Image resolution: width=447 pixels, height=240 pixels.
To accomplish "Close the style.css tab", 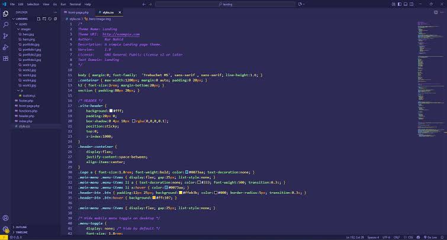I will click(x=120, y=12).
